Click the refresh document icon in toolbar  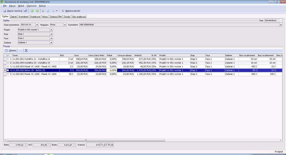48,11
